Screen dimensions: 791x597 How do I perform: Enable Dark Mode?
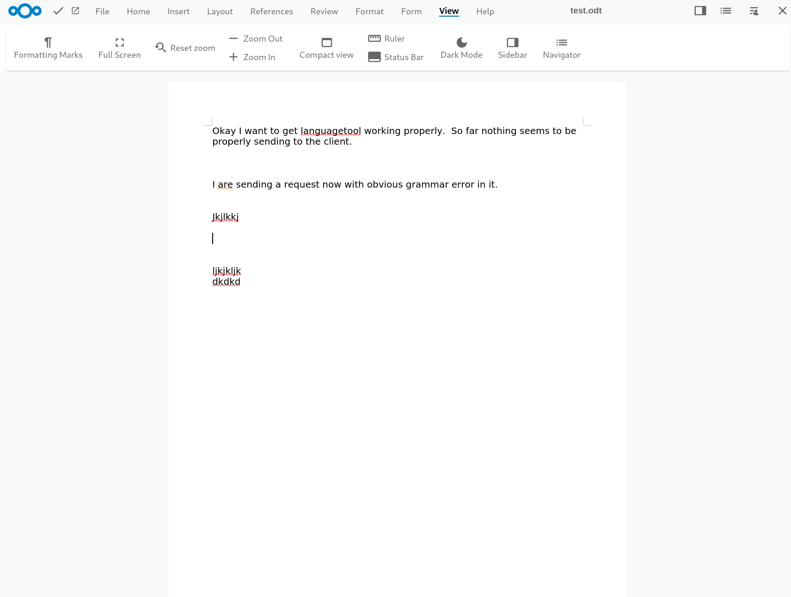(x=461, y=48)
